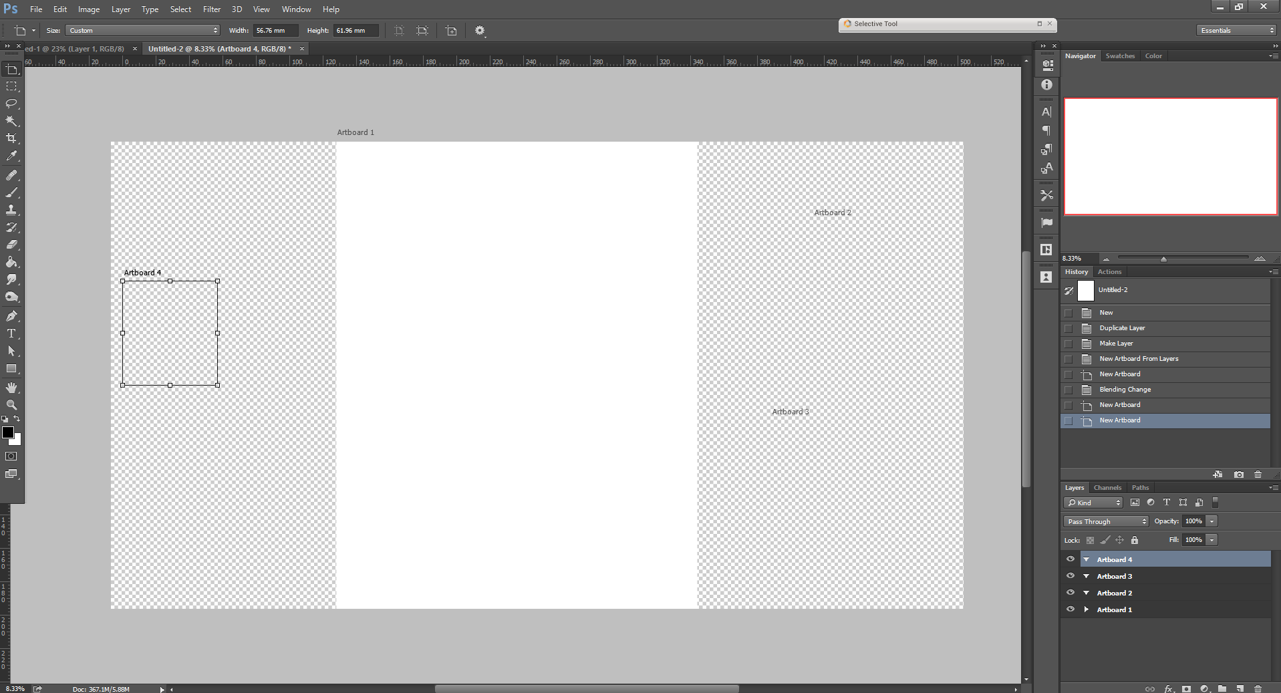Open the Essentials workspace dropdown
The width and height of the screenshot is (1281, 693).
(x=1236, y=31)
